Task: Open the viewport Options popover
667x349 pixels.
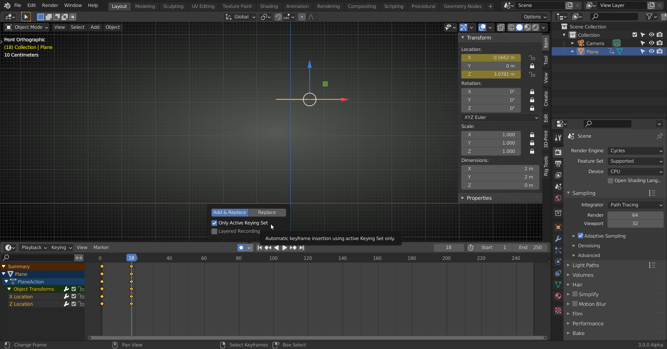Action: 534,17
